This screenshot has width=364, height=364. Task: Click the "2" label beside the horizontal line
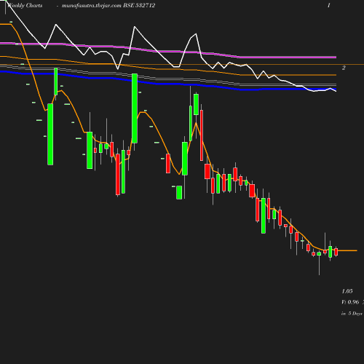pyautogui.click(x=344, y=68)
